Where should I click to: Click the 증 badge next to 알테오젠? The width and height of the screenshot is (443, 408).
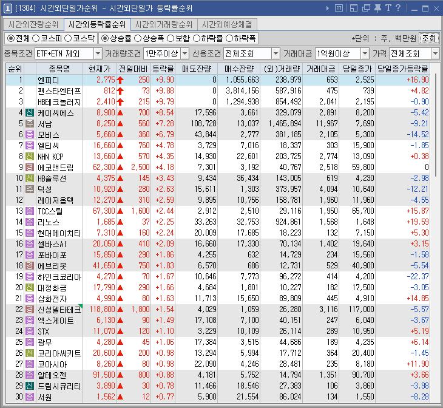pos(30,375)
